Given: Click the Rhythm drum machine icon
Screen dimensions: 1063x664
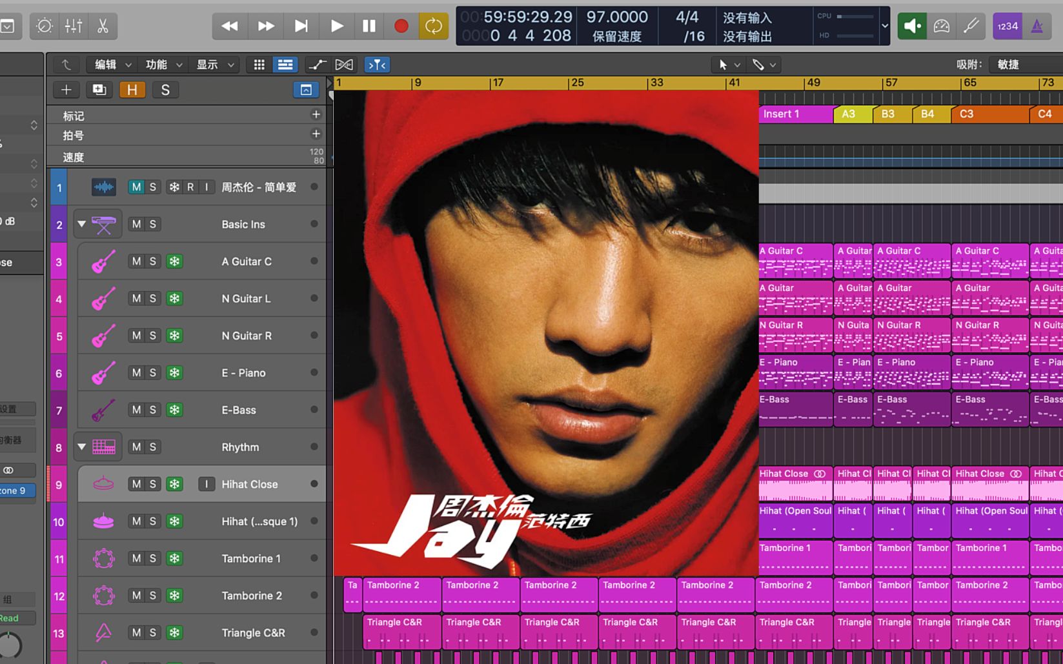Looking at the screenshot, I should coord(103,447).
